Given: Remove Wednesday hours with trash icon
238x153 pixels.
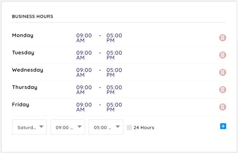Looking at the screenshot, I should click(222, 72).
